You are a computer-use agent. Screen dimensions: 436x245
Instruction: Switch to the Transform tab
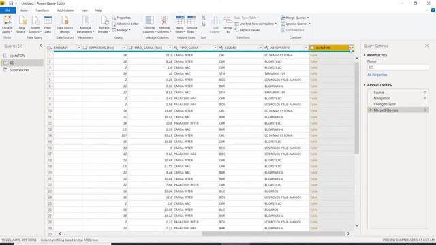[42, 10]
